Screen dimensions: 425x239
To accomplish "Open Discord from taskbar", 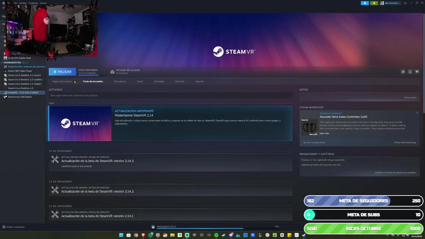I will point(231,235).
